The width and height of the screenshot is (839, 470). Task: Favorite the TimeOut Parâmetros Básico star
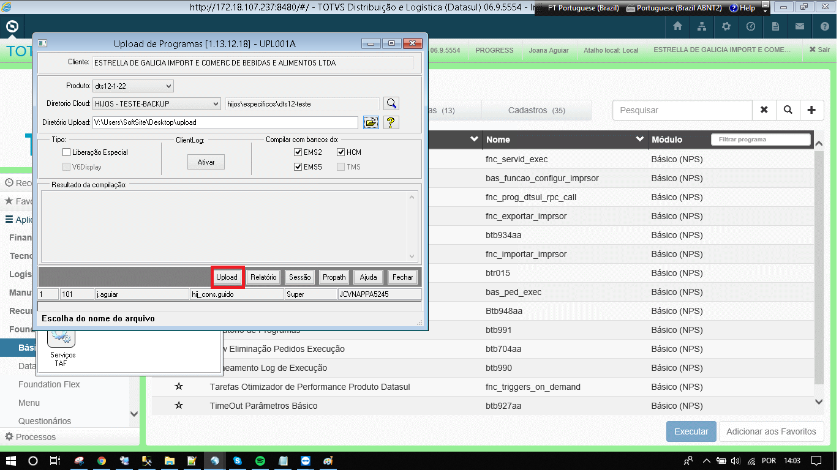click(179, 406)
